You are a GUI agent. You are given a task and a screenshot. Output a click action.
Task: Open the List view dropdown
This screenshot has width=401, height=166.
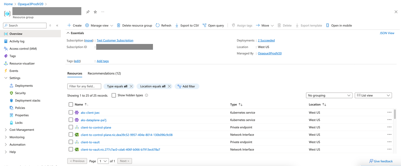[373, 95]
